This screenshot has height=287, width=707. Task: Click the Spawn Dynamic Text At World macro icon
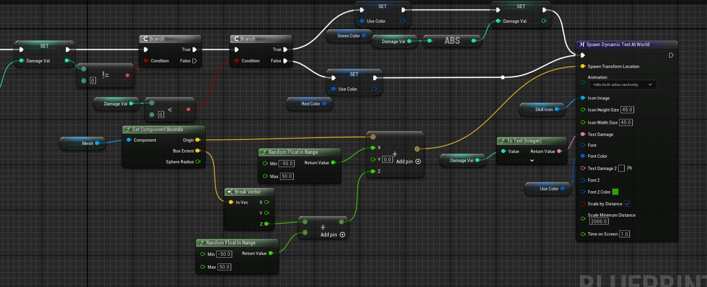[582, 44]
